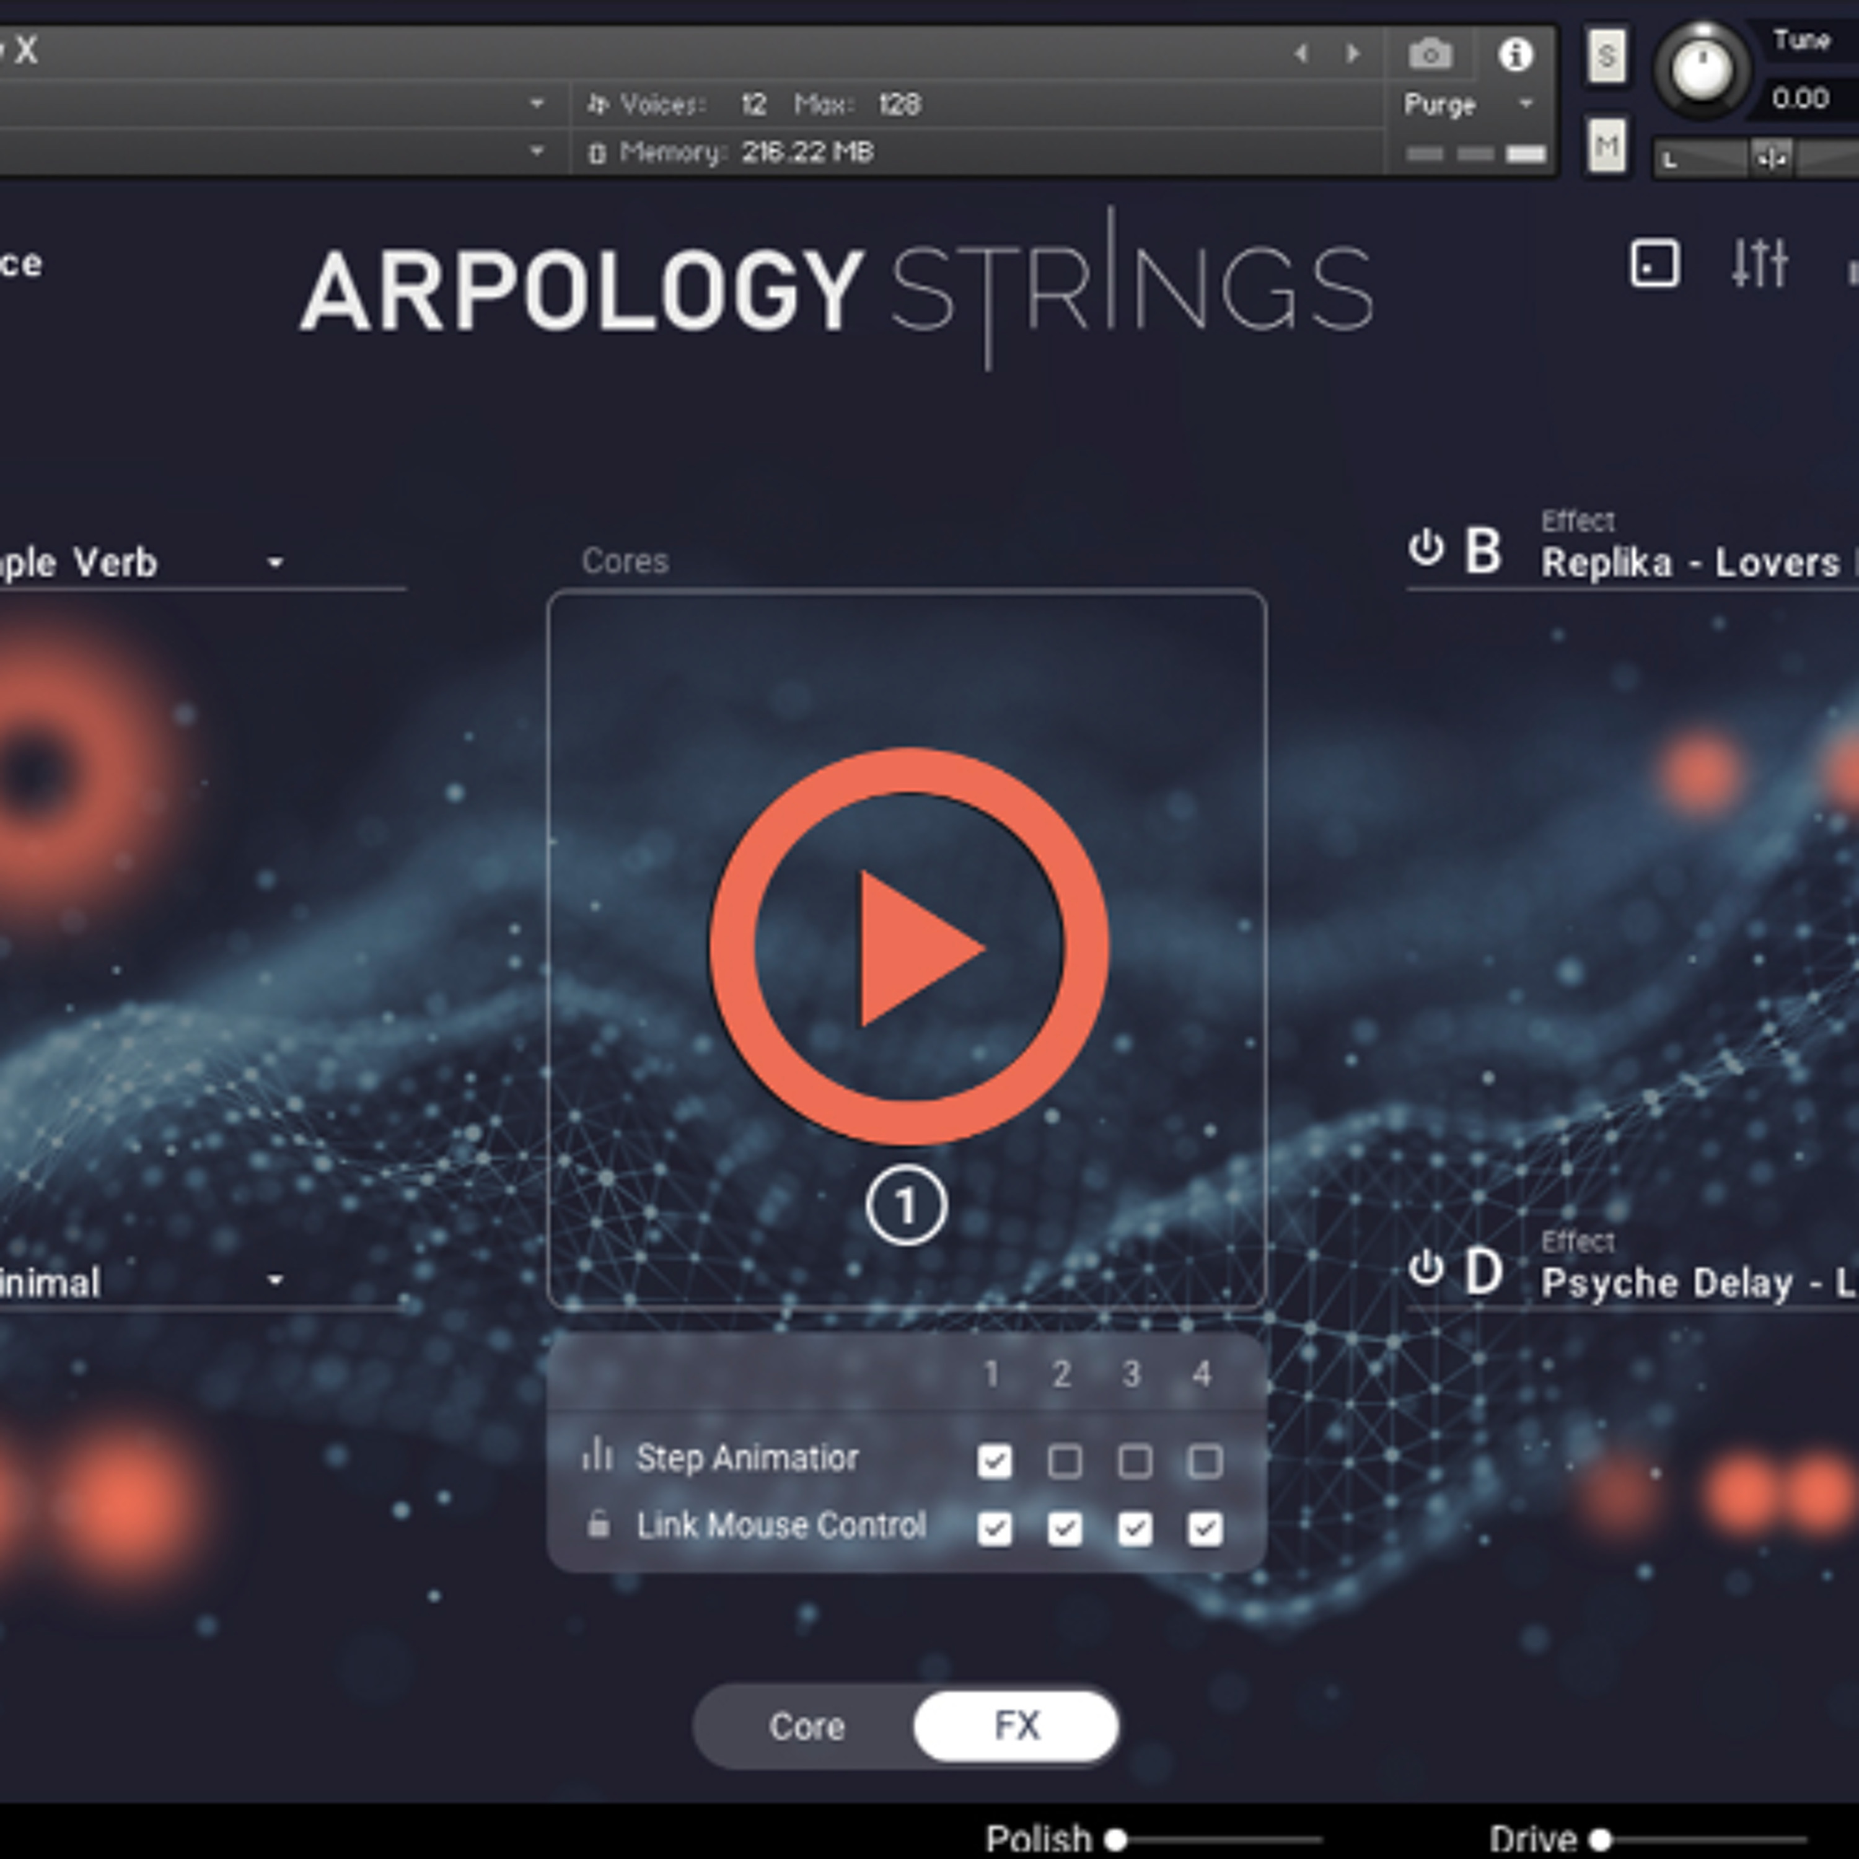The height and width of the screenshot is (1859, 1859).
Task: Click the Max voices value 128
Action: coord(900,104)
